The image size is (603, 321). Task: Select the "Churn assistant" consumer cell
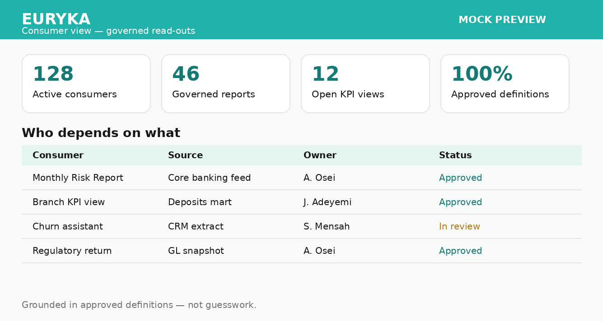[x=68, y=226]
